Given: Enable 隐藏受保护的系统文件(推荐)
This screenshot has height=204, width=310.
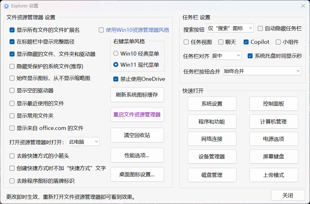Looking at the screenshot, I should pyautogui.click(x=12, y=66).
